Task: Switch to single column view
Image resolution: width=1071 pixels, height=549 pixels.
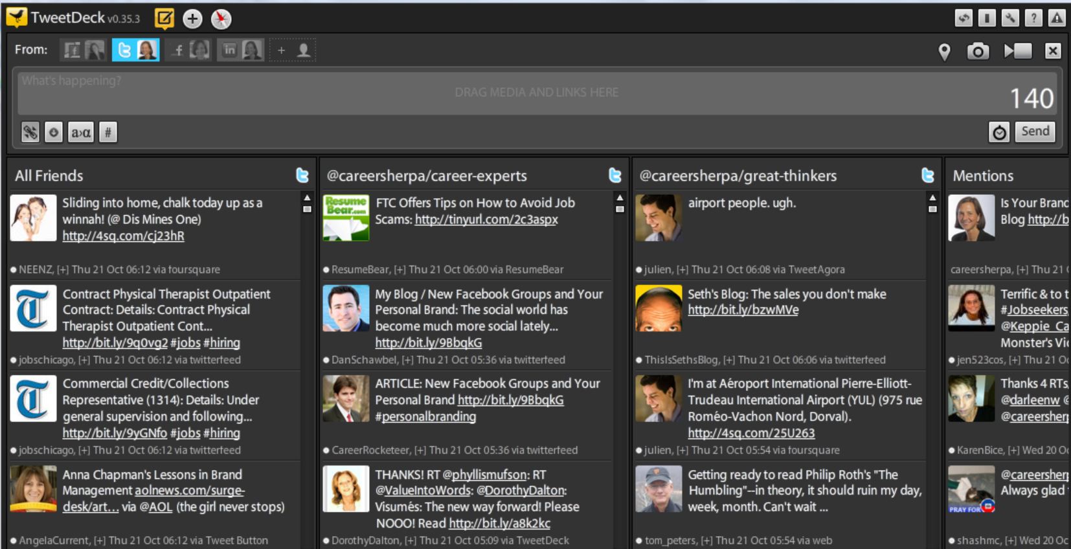Action: coord(987,18)
